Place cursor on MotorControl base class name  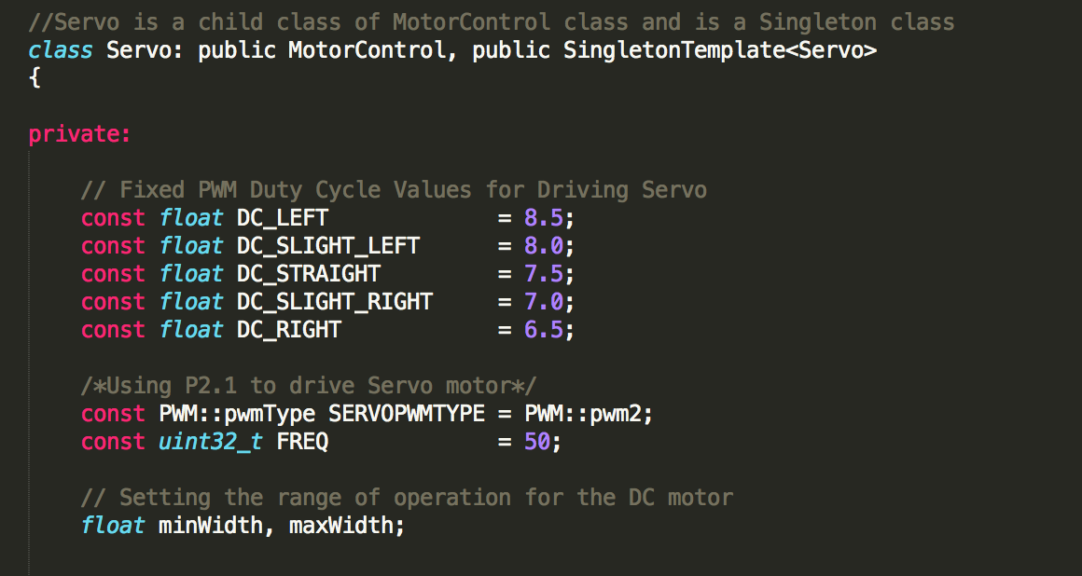coord(368,50)
